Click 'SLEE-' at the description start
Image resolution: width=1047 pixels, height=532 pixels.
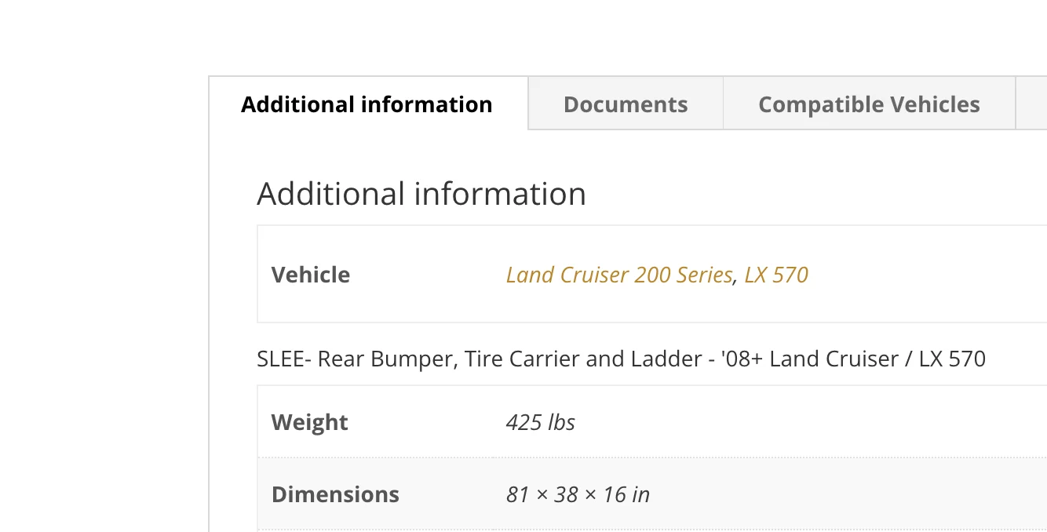285,359
